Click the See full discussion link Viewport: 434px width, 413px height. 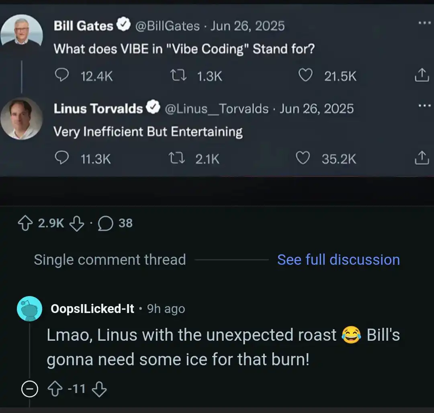click(338, 260)
